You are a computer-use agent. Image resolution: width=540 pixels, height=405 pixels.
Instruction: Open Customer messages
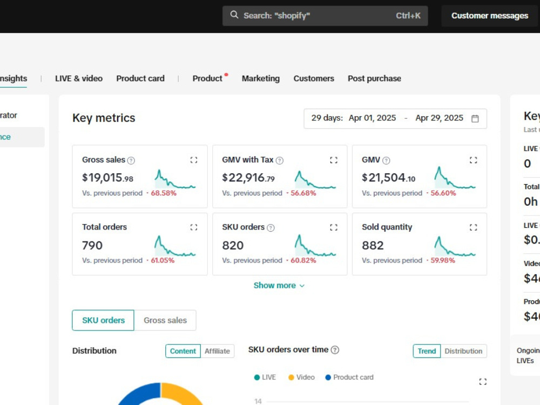point(490,16)
